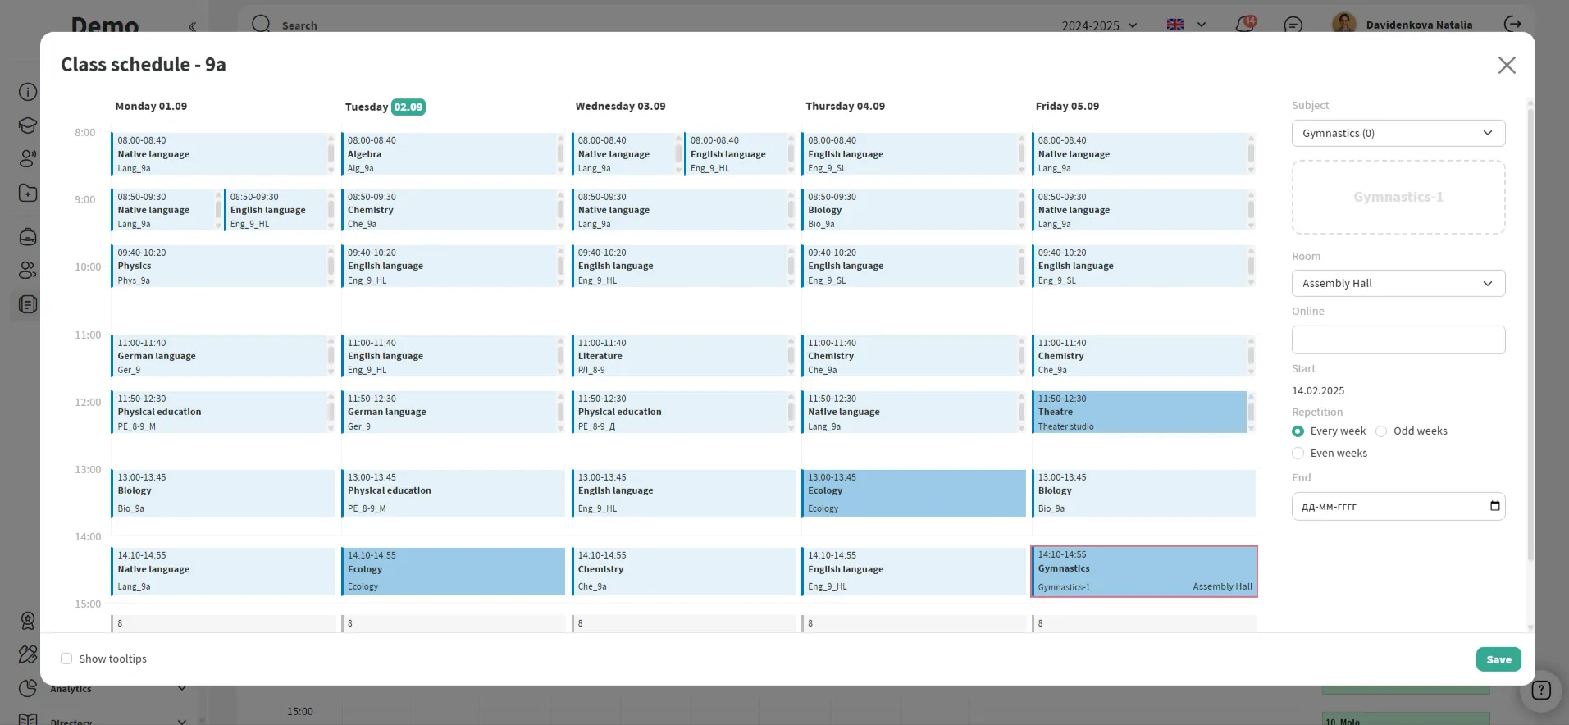
Task: Open the help question mark icon
Action: click(1541, 690)
